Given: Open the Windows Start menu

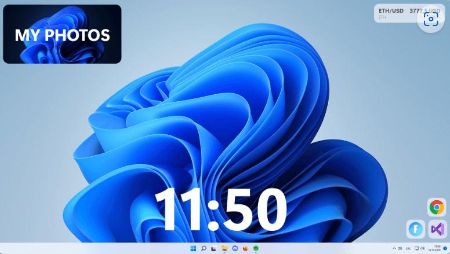Looking at the screenshot, I should tap(193, 249).
